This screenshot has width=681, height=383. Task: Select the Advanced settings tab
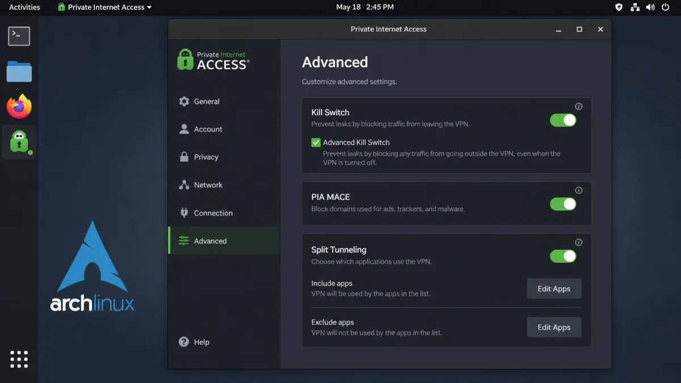(x=223, y=241)
